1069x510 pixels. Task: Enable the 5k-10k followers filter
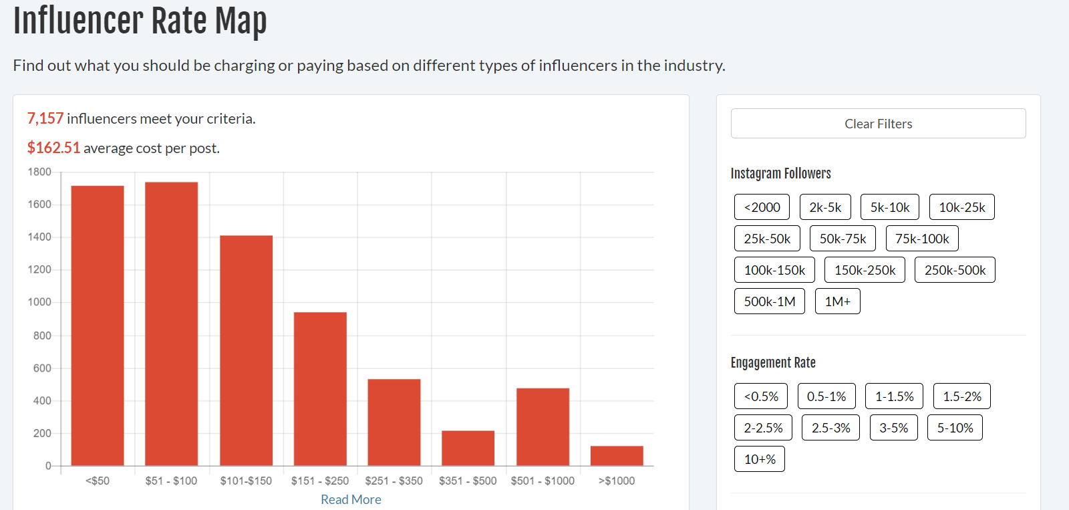click(x=890, y=207)
